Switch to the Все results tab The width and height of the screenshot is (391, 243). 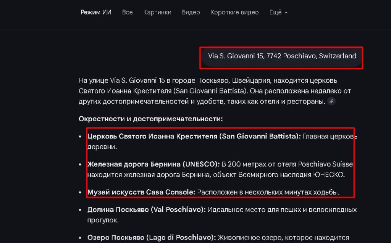point(127,12)
